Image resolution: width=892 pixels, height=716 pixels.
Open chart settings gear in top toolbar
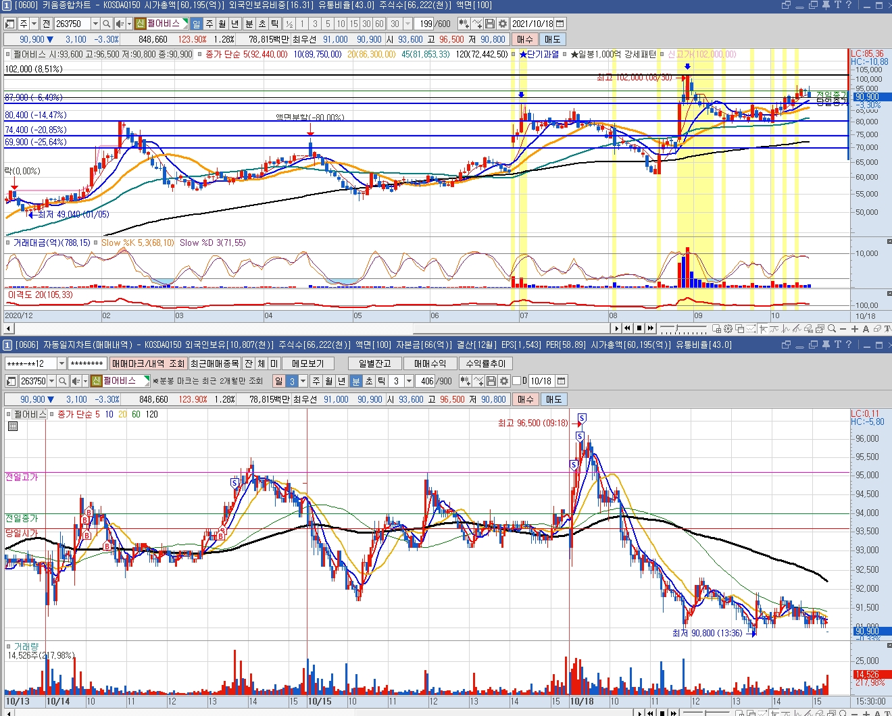coord(503,24)
